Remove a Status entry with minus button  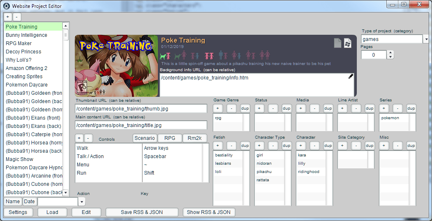point(273,108)
